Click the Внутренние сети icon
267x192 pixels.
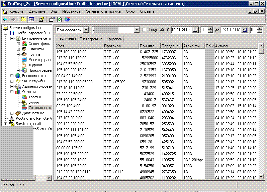pos(18,39)
